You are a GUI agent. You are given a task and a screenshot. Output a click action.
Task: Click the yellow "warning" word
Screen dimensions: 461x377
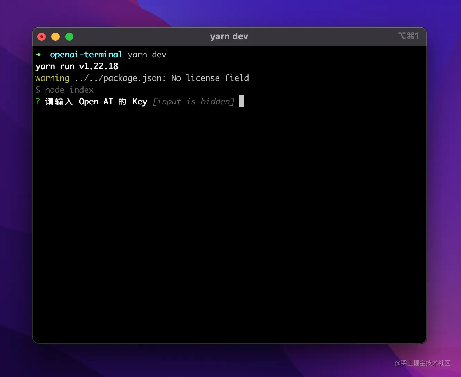click(52, 78)
